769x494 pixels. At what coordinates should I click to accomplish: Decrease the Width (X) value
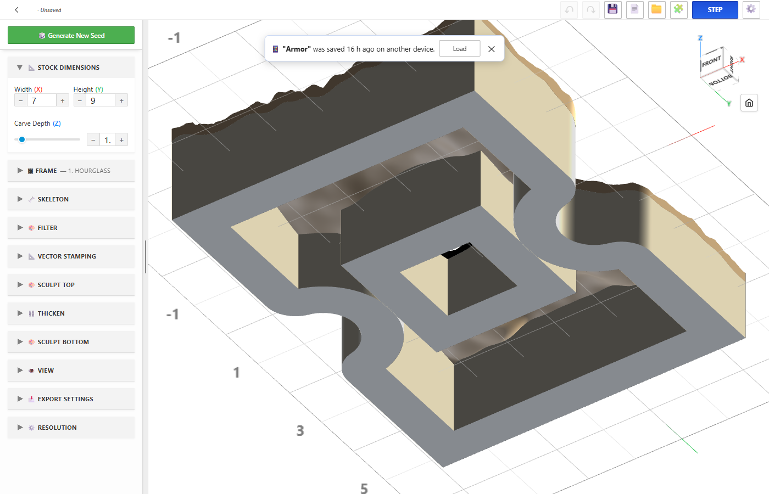[x=21, y=100]
